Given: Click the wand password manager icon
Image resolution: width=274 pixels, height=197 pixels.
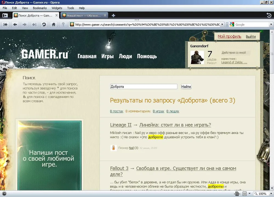Looking at the screenshot, I should [63, 25].
